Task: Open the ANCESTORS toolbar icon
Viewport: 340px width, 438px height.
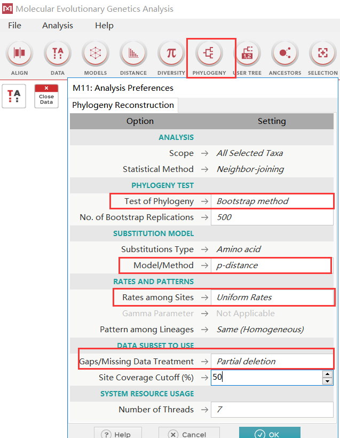Action: tap(285, 53)
